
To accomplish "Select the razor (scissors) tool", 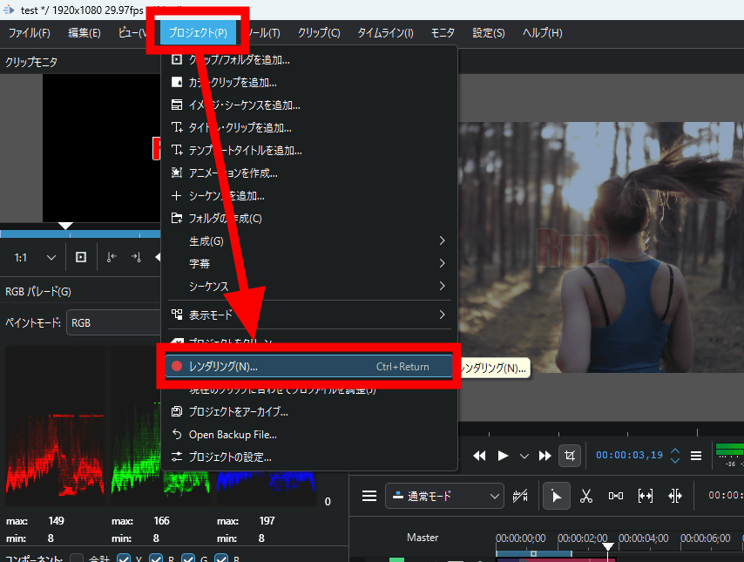I will pyautogui.click(x=585, y=496).
